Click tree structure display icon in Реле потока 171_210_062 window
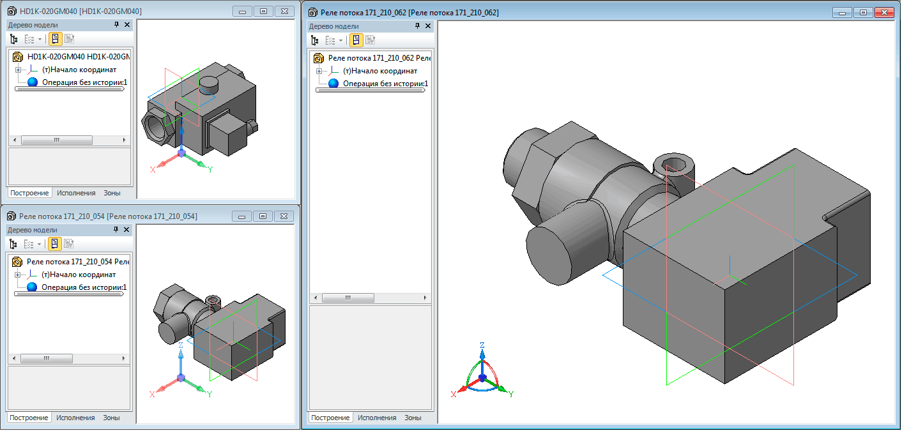This screenshot has height=431, width=902. [315, 40]
